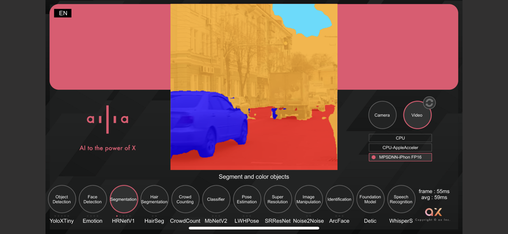Click the 'AI to the power of X' tagline
This screenshot has width=508, height=234.
[108, 148]
